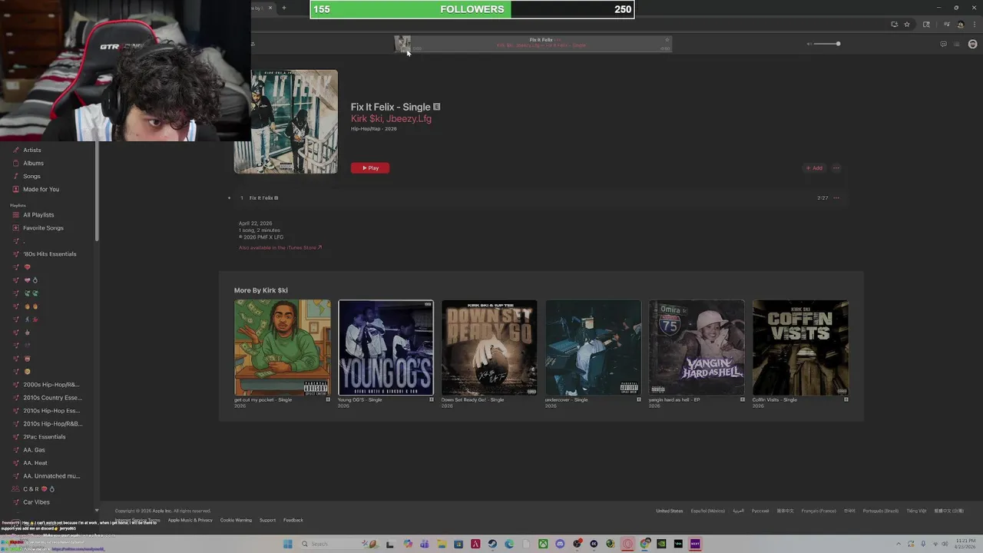The image size is (983, 553).
Task: Open the yangin hard as hell EP
Action: 697,348
